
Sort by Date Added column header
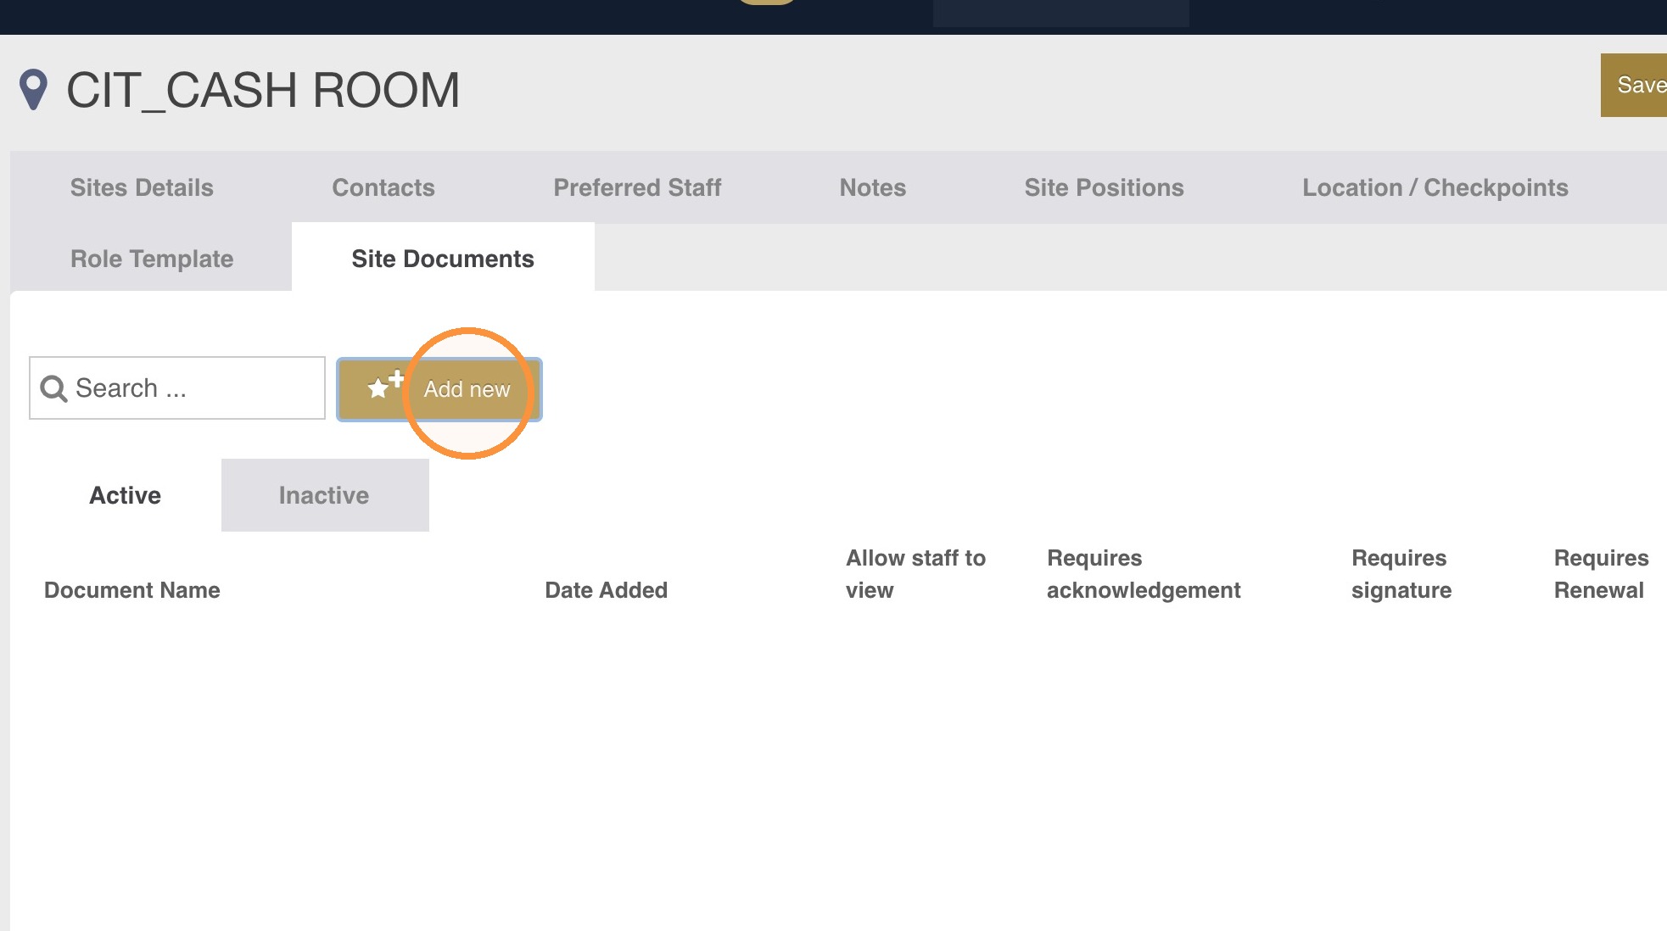coord(606,590)
